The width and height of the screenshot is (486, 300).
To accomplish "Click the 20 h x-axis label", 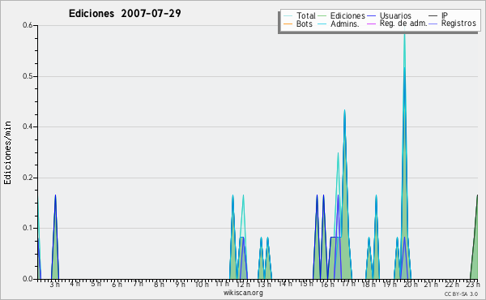I will 411,284.
